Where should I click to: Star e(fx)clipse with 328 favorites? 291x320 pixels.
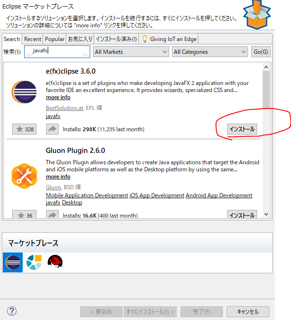24,129
